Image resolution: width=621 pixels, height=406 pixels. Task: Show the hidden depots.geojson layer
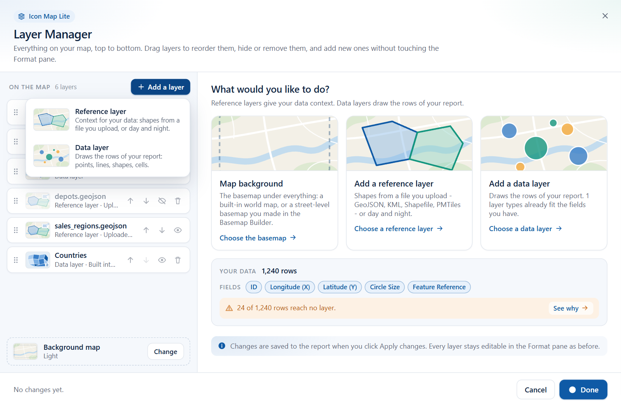tap(162, 201)
